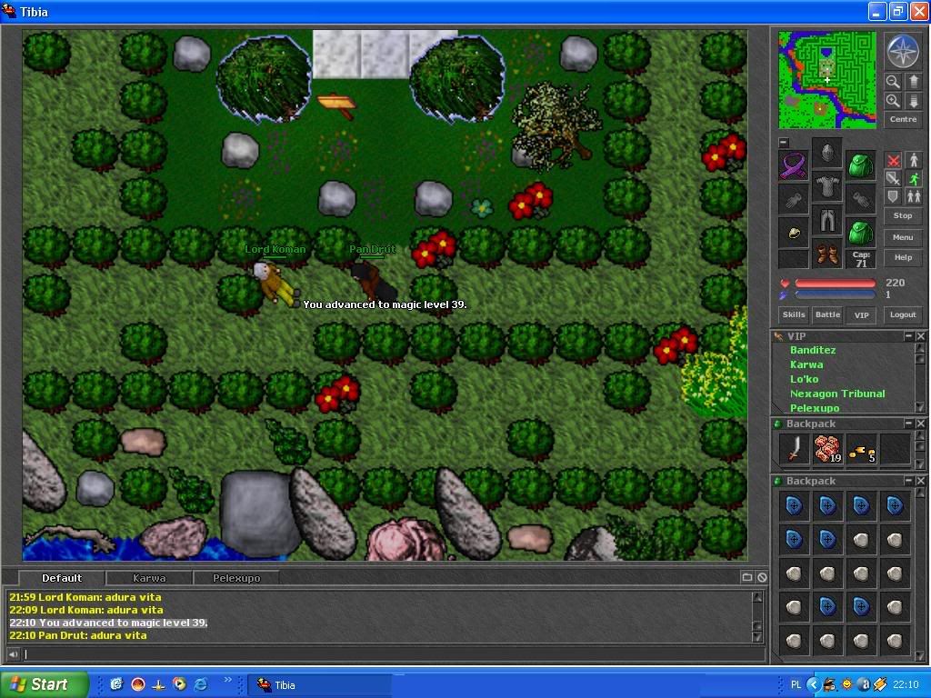Minimize the VIP panel
The width and height of the screenshot is (931, 698).
pyautogui.click(x=908, y=336)
